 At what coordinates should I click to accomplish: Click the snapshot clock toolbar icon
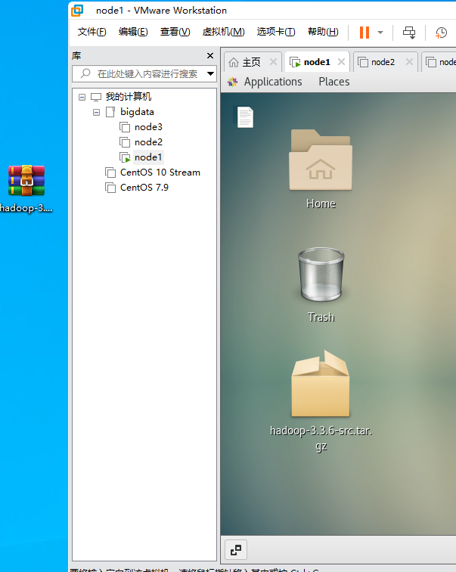click(x=441, y=32)
